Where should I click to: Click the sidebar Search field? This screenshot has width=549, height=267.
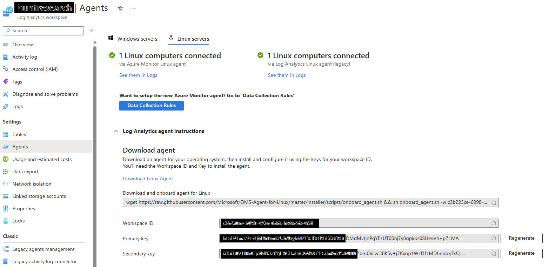pyautogui.click(x=43, y=31)
